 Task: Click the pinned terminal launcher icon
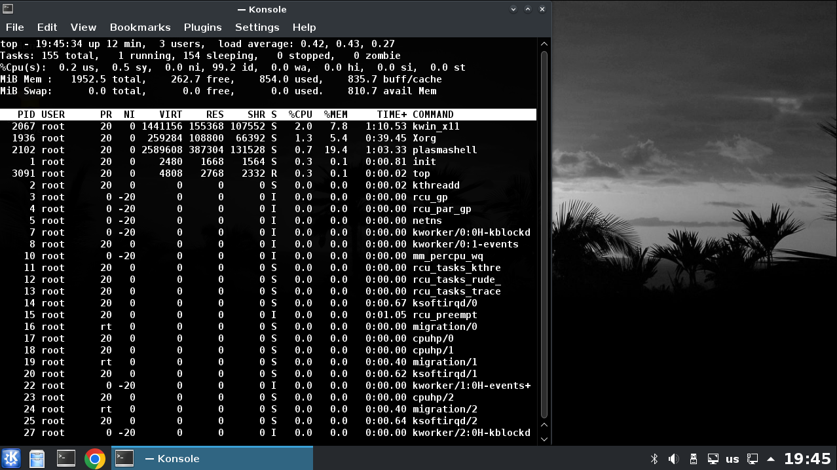[66, 458]
